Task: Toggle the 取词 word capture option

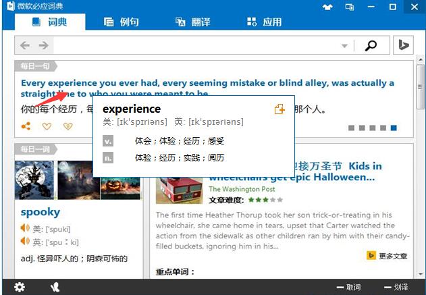Action: (348, 288)
